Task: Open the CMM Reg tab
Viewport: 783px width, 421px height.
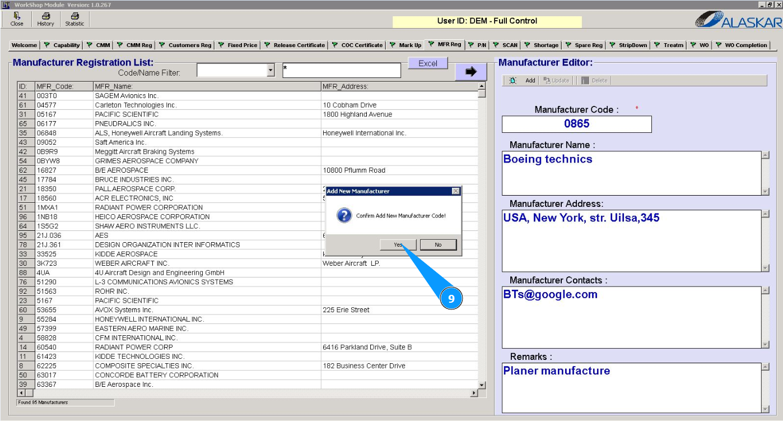Action: click(x=134, y=45)
